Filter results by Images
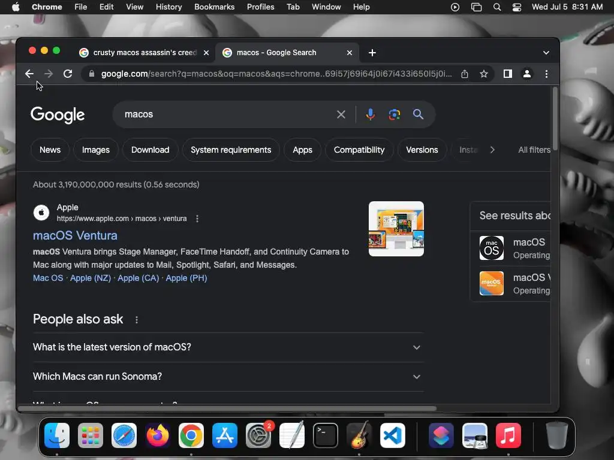614x460 pixels. click(x=95, y=150)
